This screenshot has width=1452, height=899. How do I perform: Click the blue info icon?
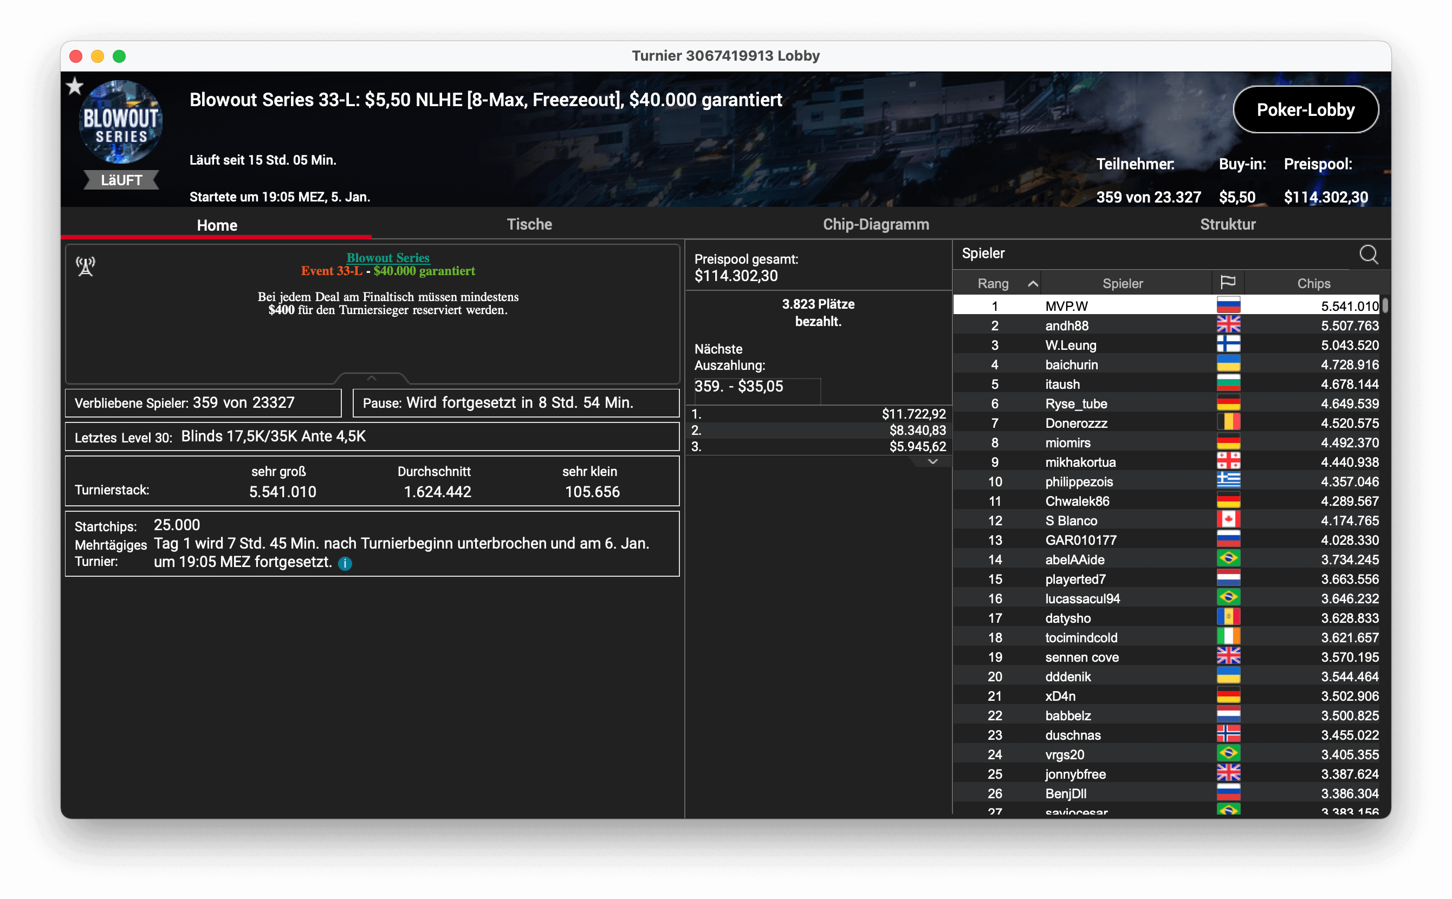click(x=345, y=563)
